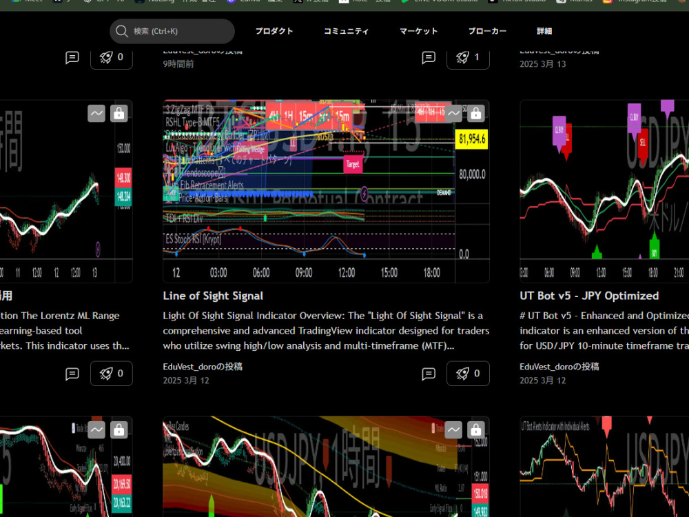
Task: Click lock icon on USDJPY 1時間 yellow-band chart
Action: [476, 430]
